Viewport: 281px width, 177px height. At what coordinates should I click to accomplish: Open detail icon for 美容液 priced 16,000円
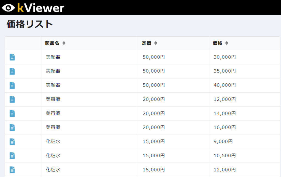coord(12,128)
